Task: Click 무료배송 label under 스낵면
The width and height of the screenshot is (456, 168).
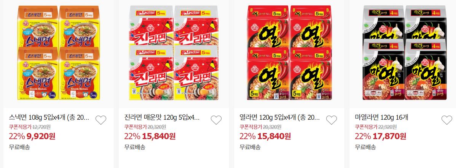Action: [x=19, y=147]
